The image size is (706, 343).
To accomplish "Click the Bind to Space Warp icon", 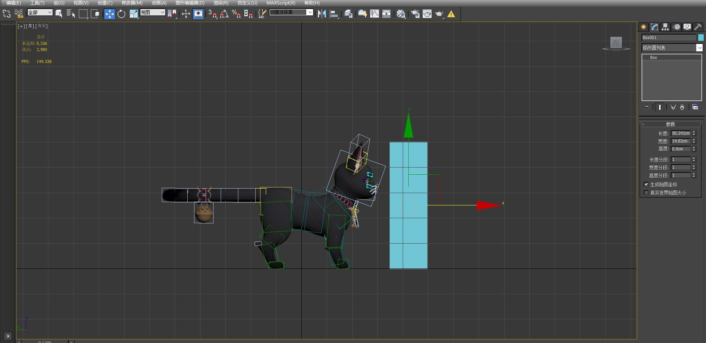I will 18,14.
